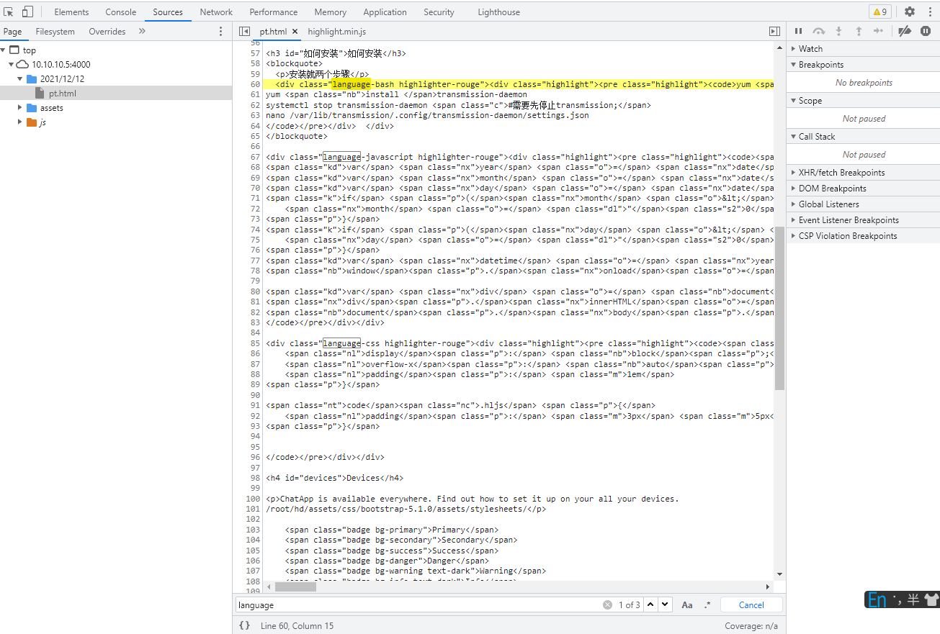The width and height of the screenshot is (940, 634).
Task: Open the warnings counter badge
Action: coord(879,12)
